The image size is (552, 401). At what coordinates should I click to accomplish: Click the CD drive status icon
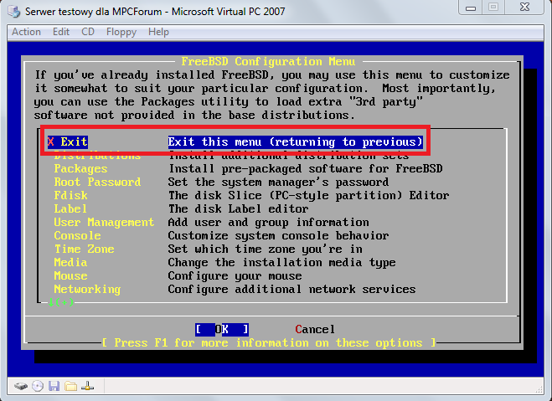click(38, 386)
